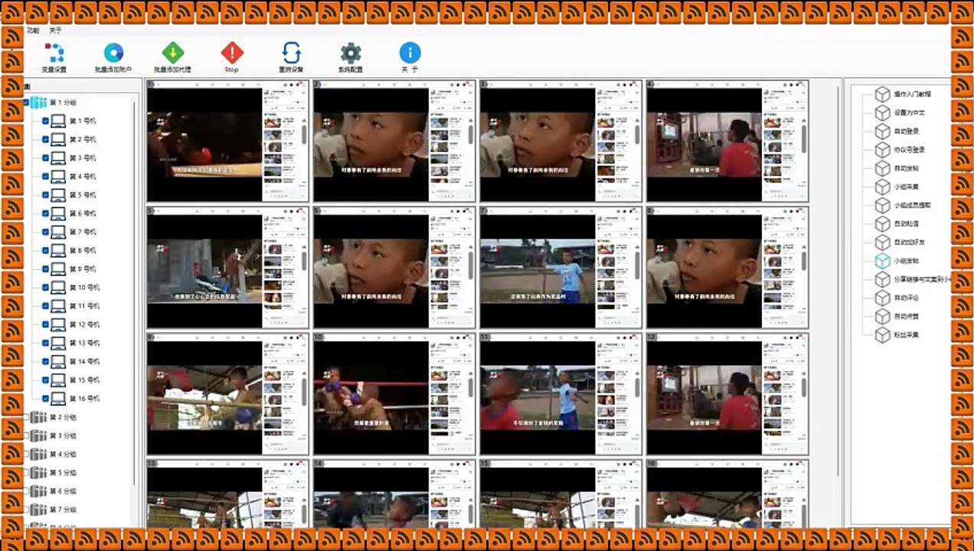Select the 第 5 分组 tree row
This screenshot has height=551, width=974.
63,472
